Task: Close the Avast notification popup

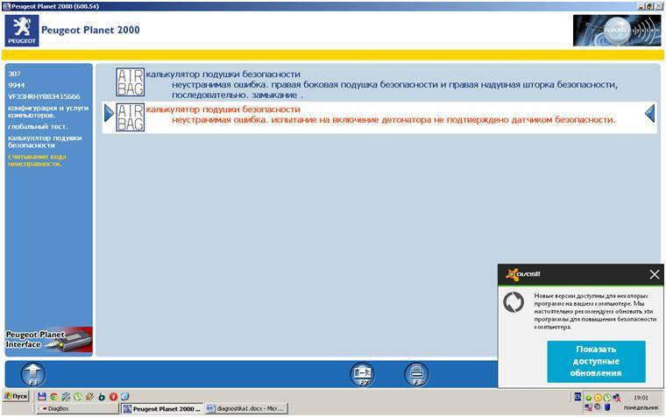Action: click(x=654, y=274)
